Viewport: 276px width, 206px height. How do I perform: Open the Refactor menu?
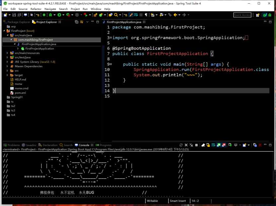(36, 9)
